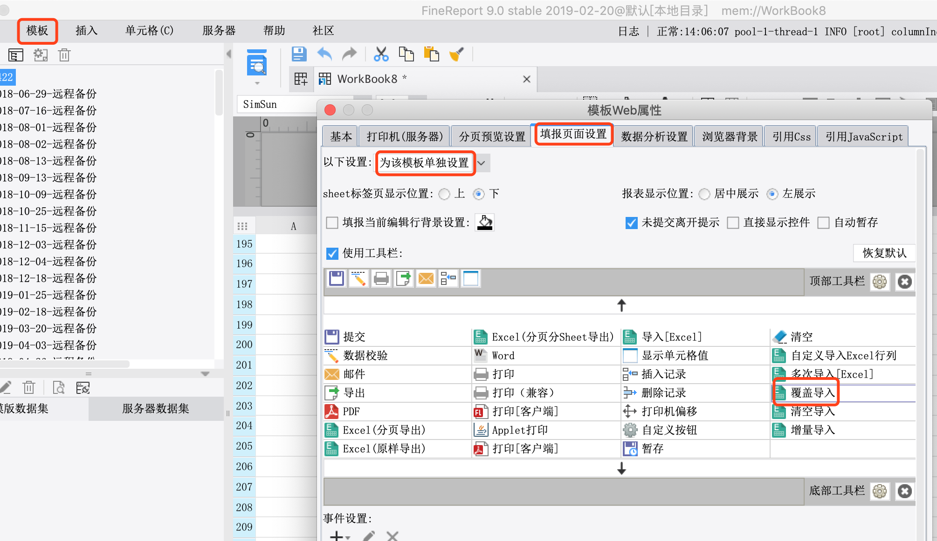Click the format painter brush icon

point(456,54)
